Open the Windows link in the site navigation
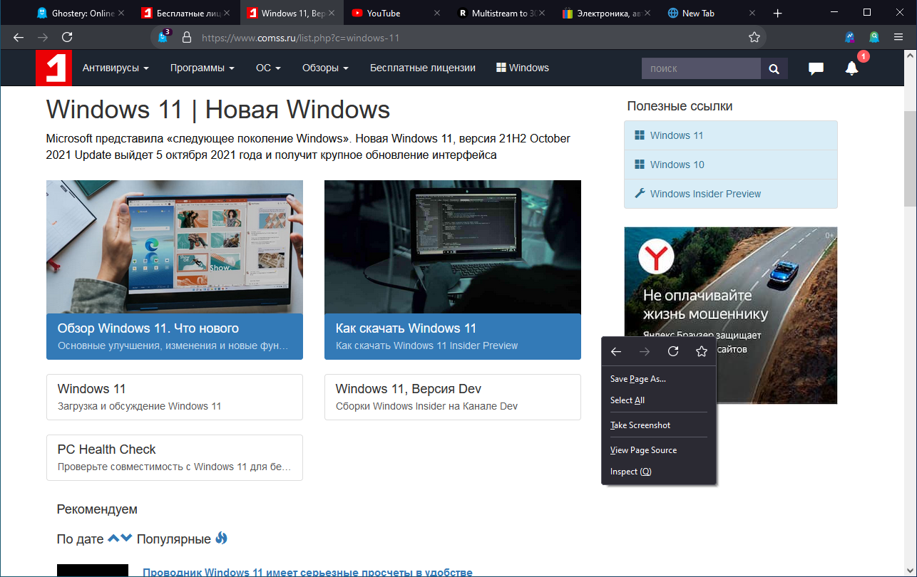The width and height of the screenshot is (917, 577). click(x=523, y=68)
